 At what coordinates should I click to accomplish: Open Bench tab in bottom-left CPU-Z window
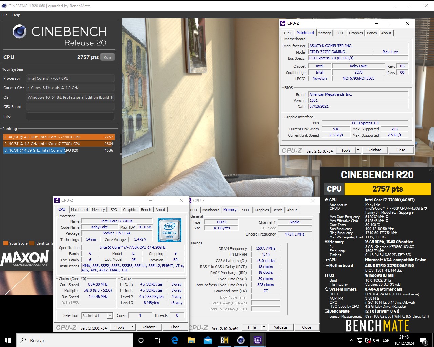[x=146, y=210]
